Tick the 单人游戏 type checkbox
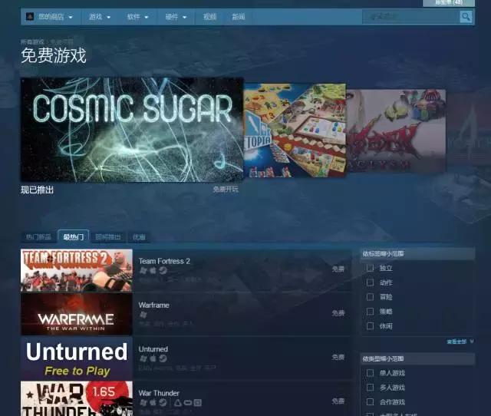491x416 pixels. point(371,373)
